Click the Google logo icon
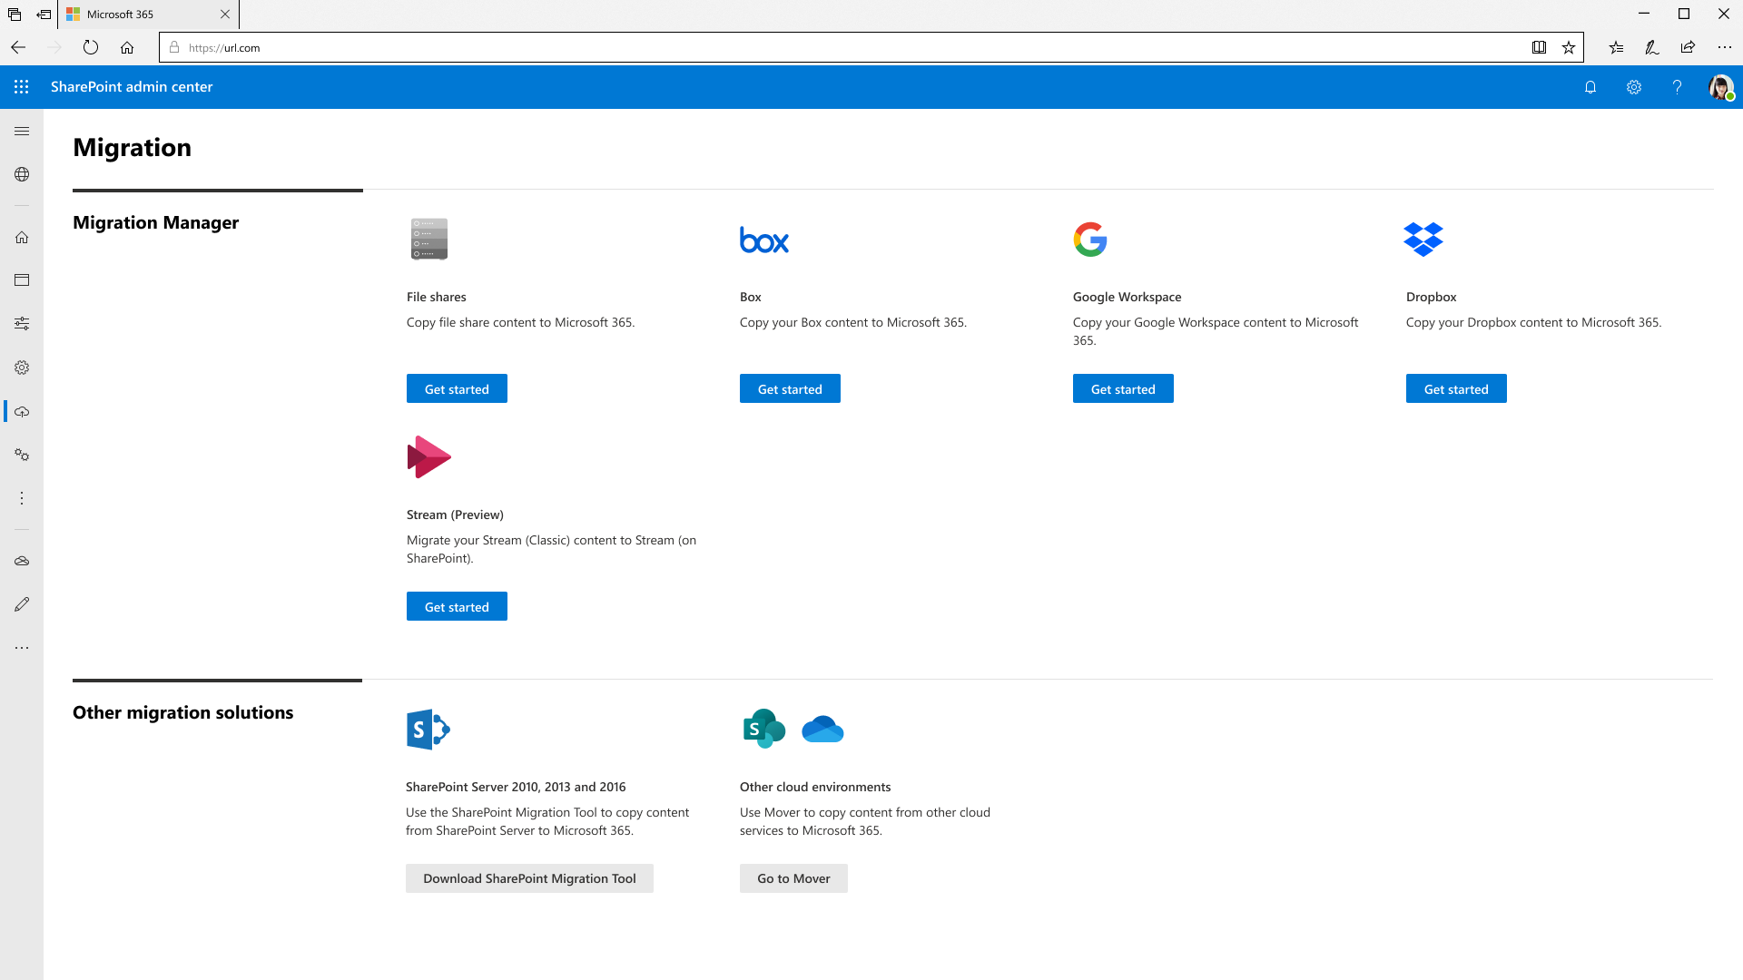1743x980 pixels. tap(1090, 240)
